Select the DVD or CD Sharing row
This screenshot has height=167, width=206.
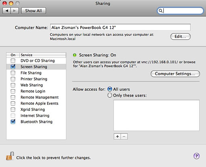pyautogui.click(x=36, y=61)
